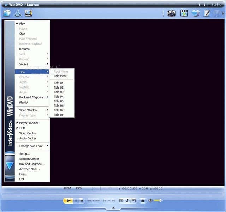Choose Resume from the context menu
The width and height of the screenshot is (226, 212).
tap(32, 49)
